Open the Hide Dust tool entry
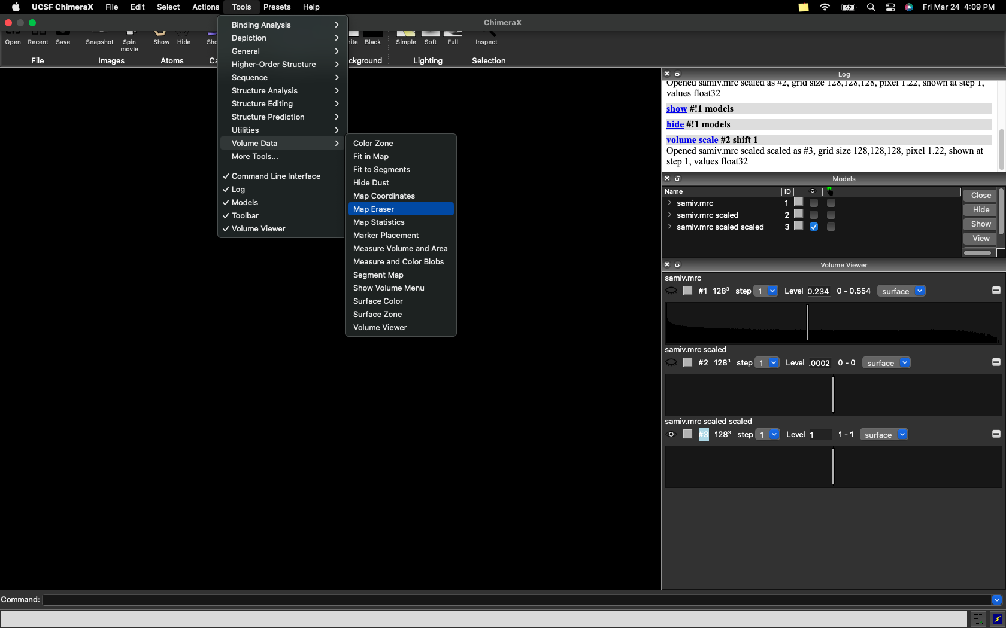This screenshot has width=1006, height=628. pos(401,182)
